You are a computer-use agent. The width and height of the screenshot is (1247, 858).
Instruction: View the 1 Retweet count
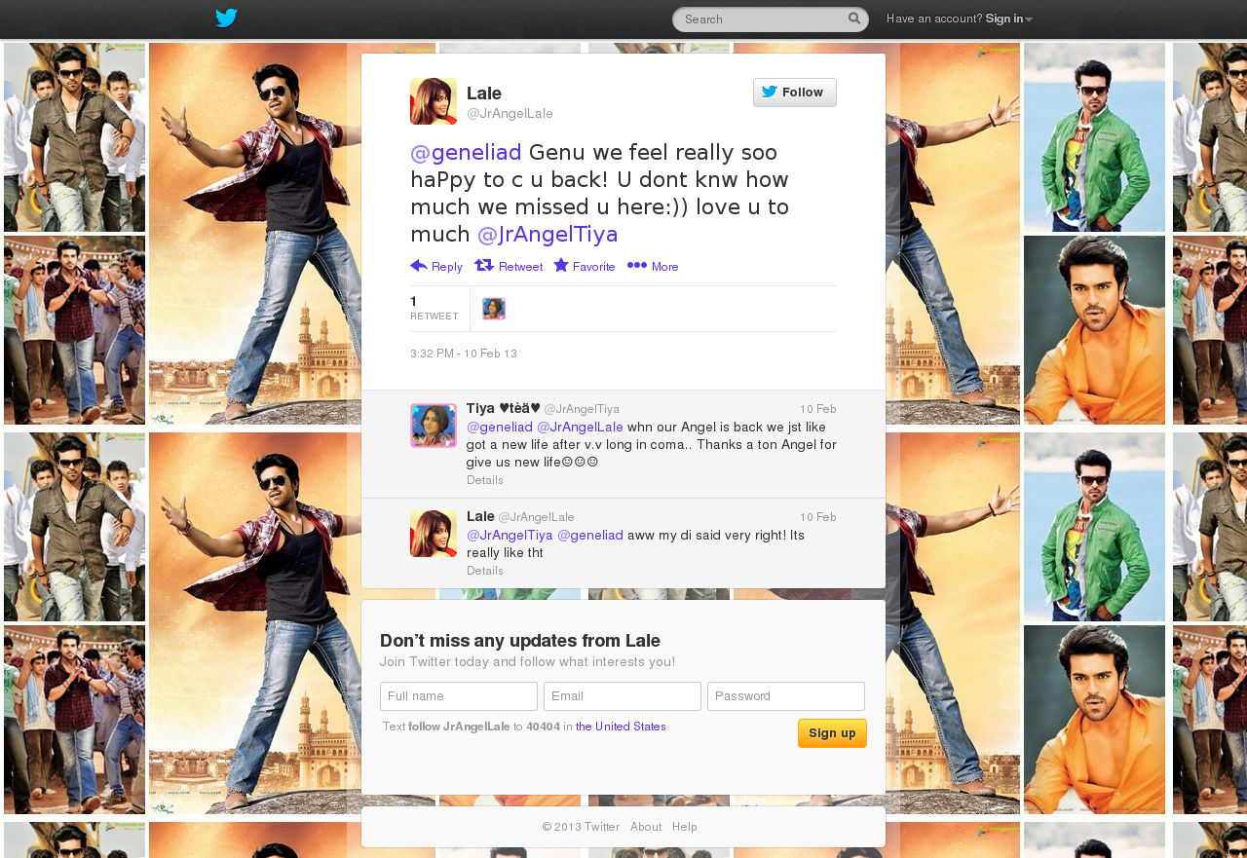pos(435,308)
